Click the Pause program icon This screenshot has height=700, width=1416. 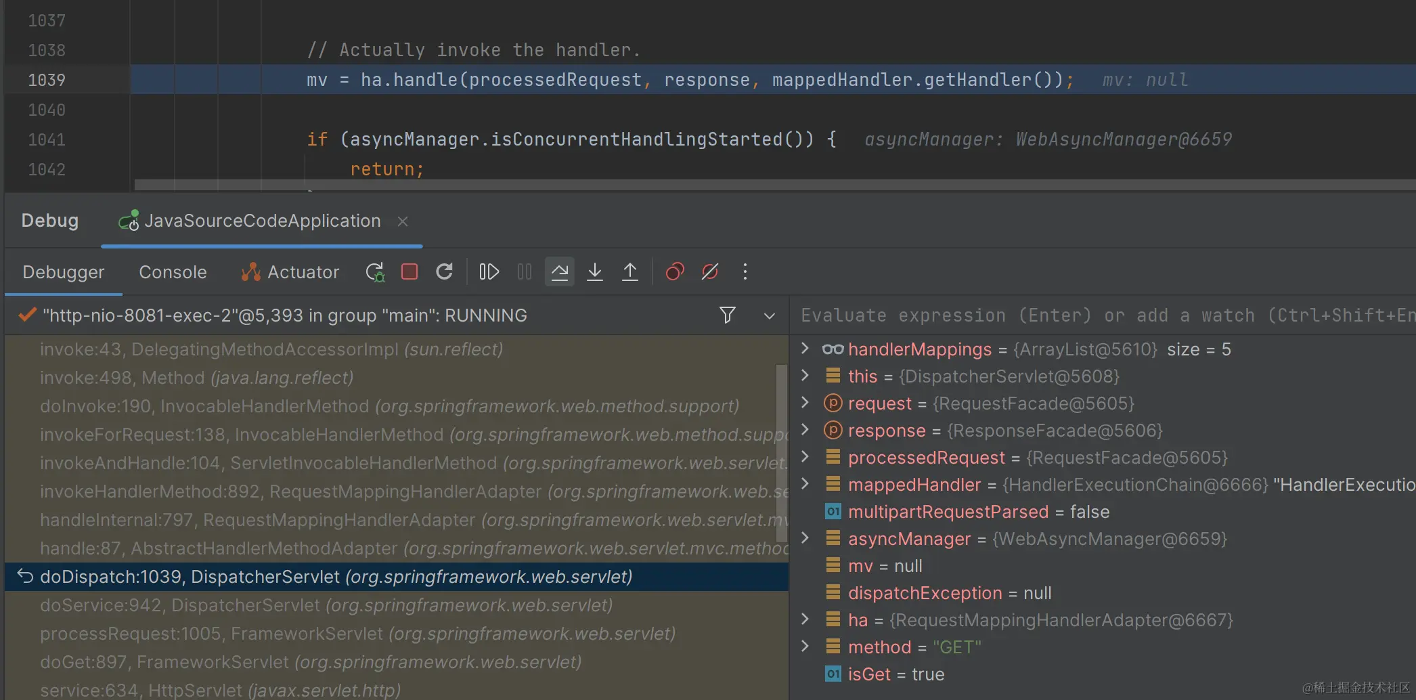(525, 272)
